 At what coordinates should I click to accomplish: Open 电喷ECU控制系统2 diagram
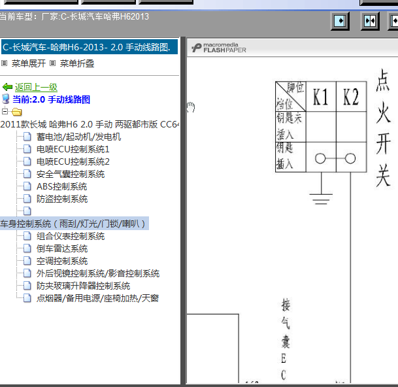(73, 161)
